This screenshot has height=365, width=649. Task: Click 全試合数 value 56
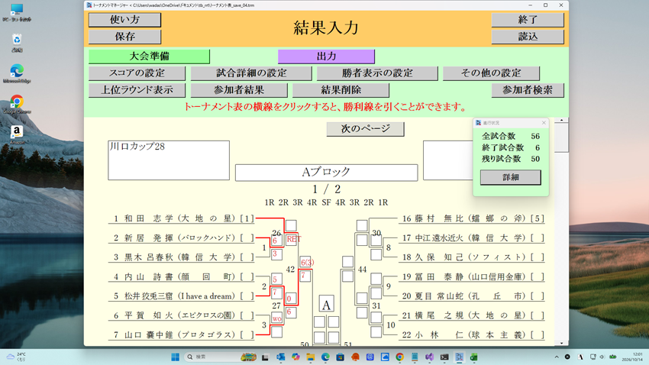tap(535, 136)
